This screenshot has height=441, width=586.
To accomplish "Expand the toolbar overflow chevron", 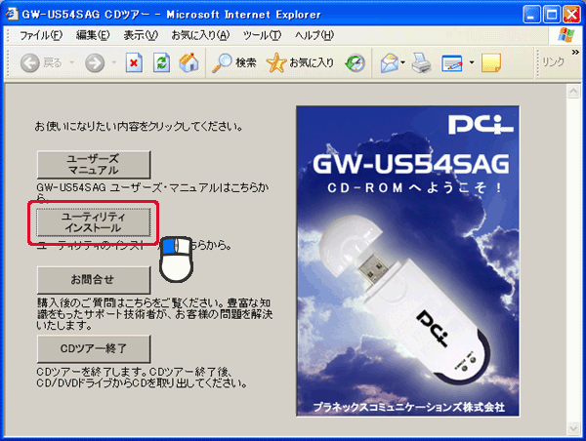I will [x=575, y=53].
